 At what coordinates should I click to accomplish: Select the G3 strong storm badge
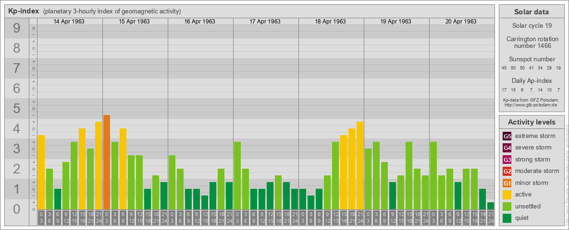click(x=507, y=160)
